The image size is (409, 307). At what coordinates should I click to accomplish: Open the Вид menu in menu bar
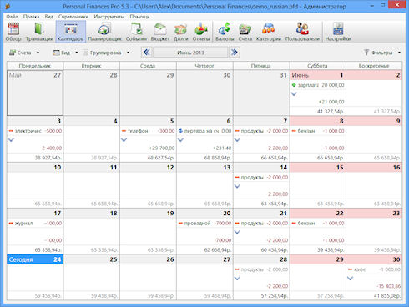tap(48, 17)
